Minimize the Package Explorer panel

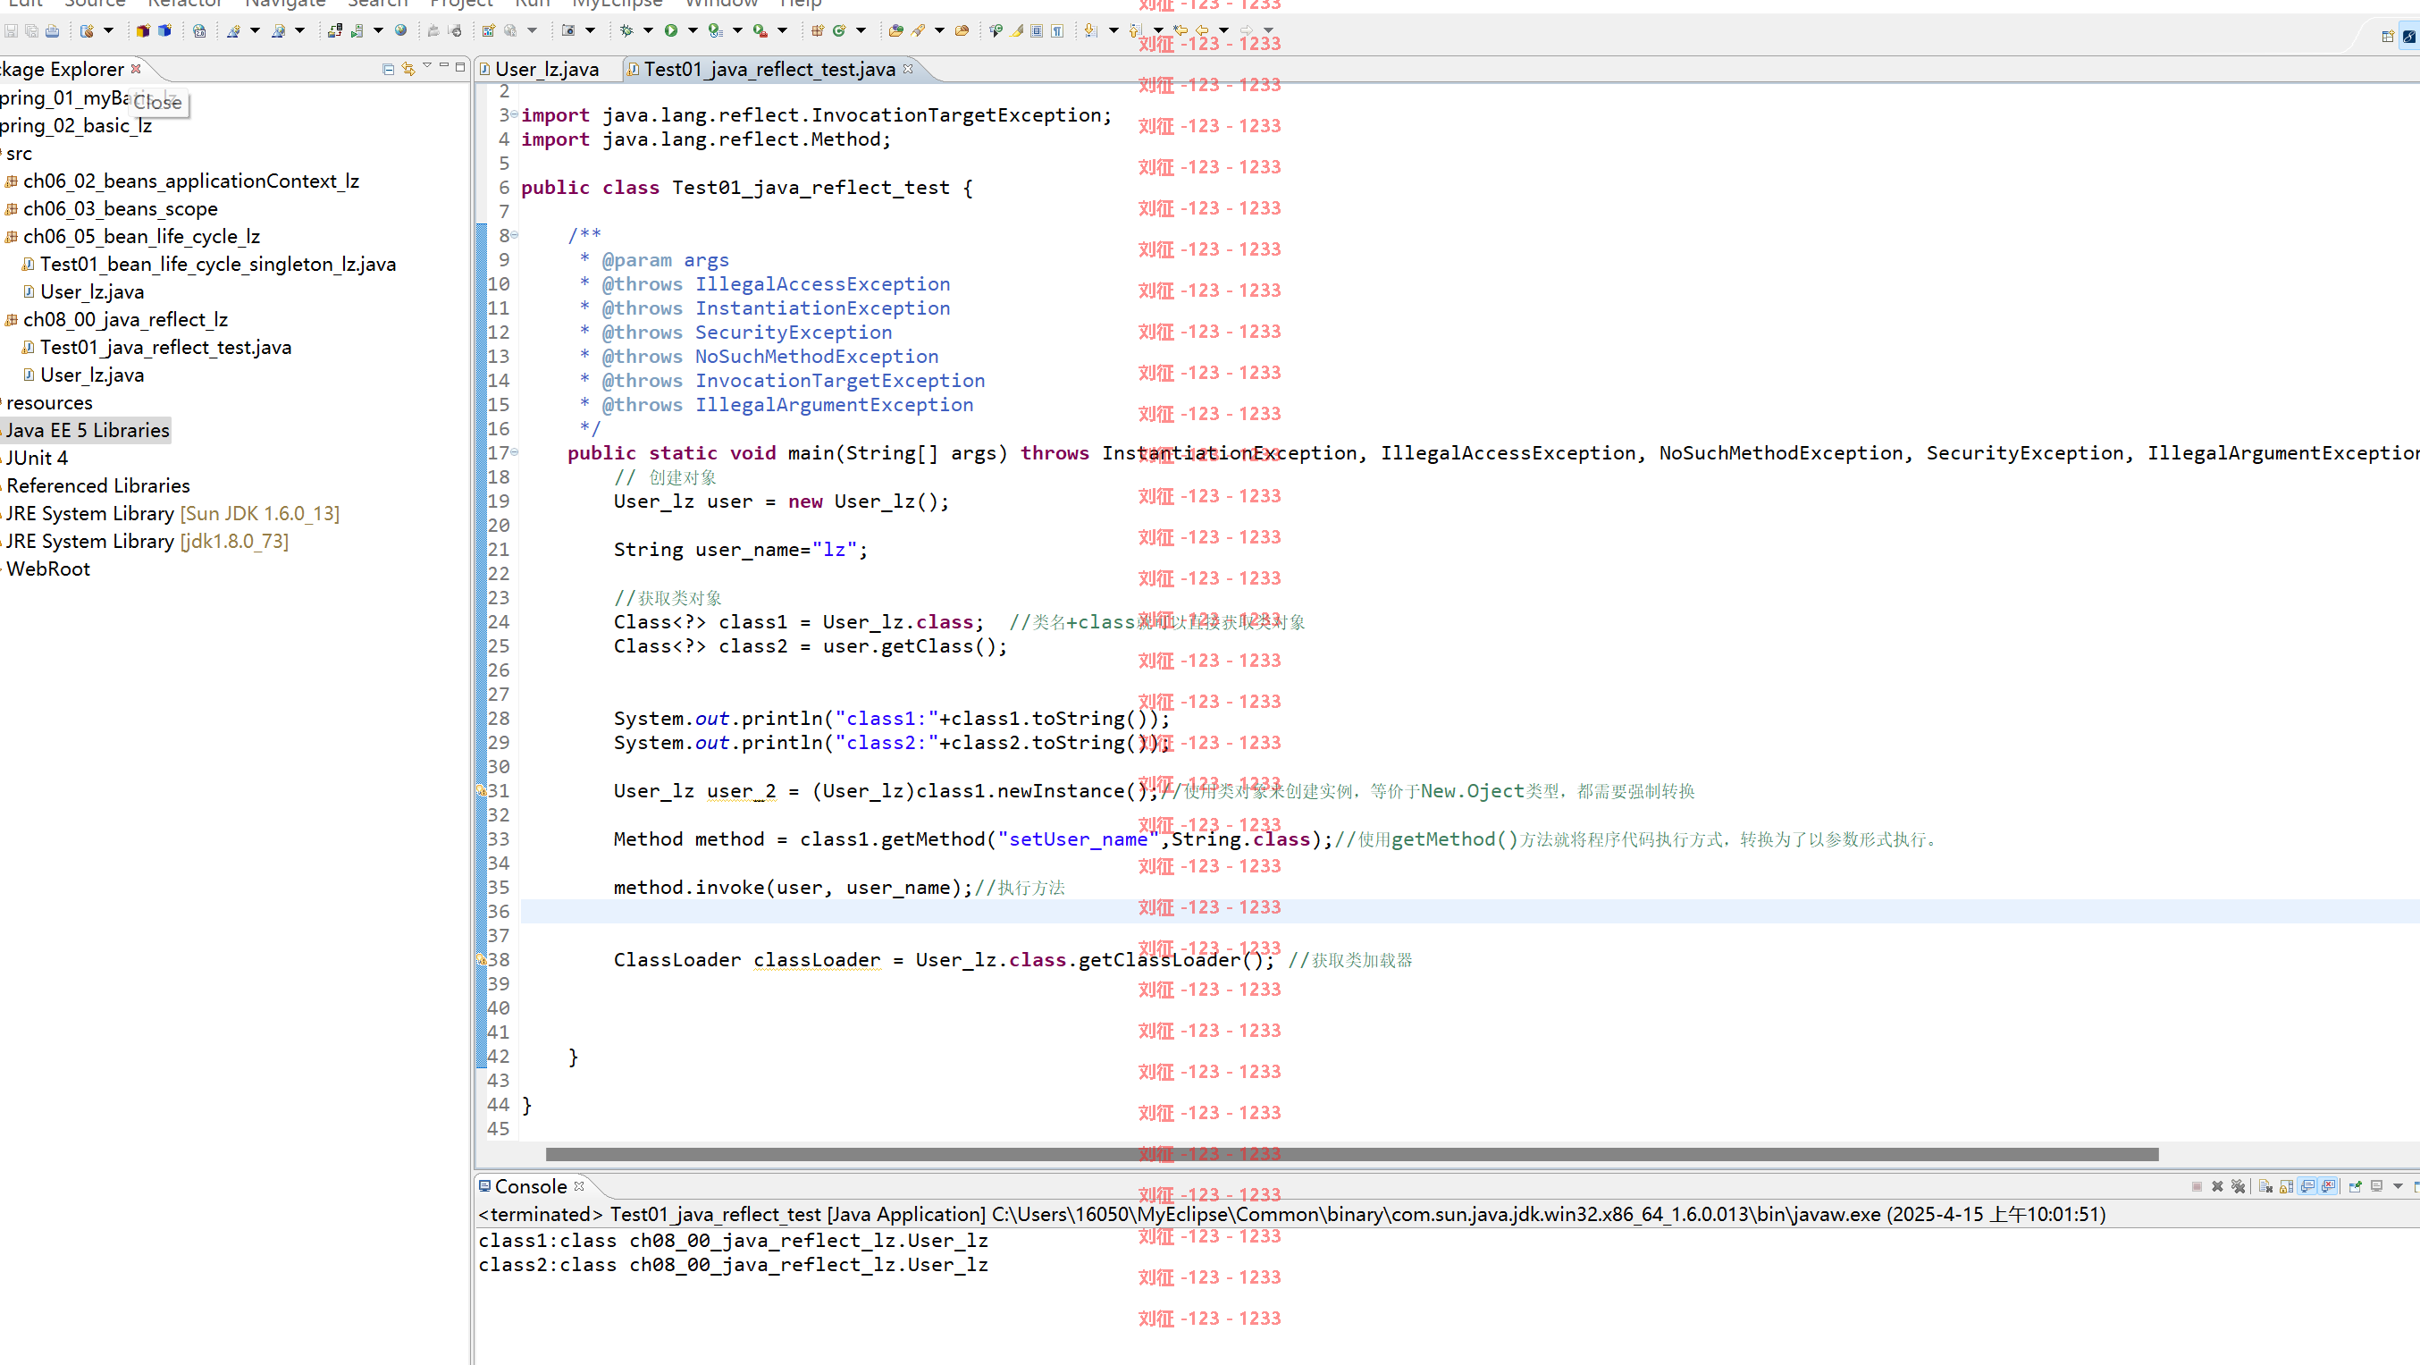point(444,66)
